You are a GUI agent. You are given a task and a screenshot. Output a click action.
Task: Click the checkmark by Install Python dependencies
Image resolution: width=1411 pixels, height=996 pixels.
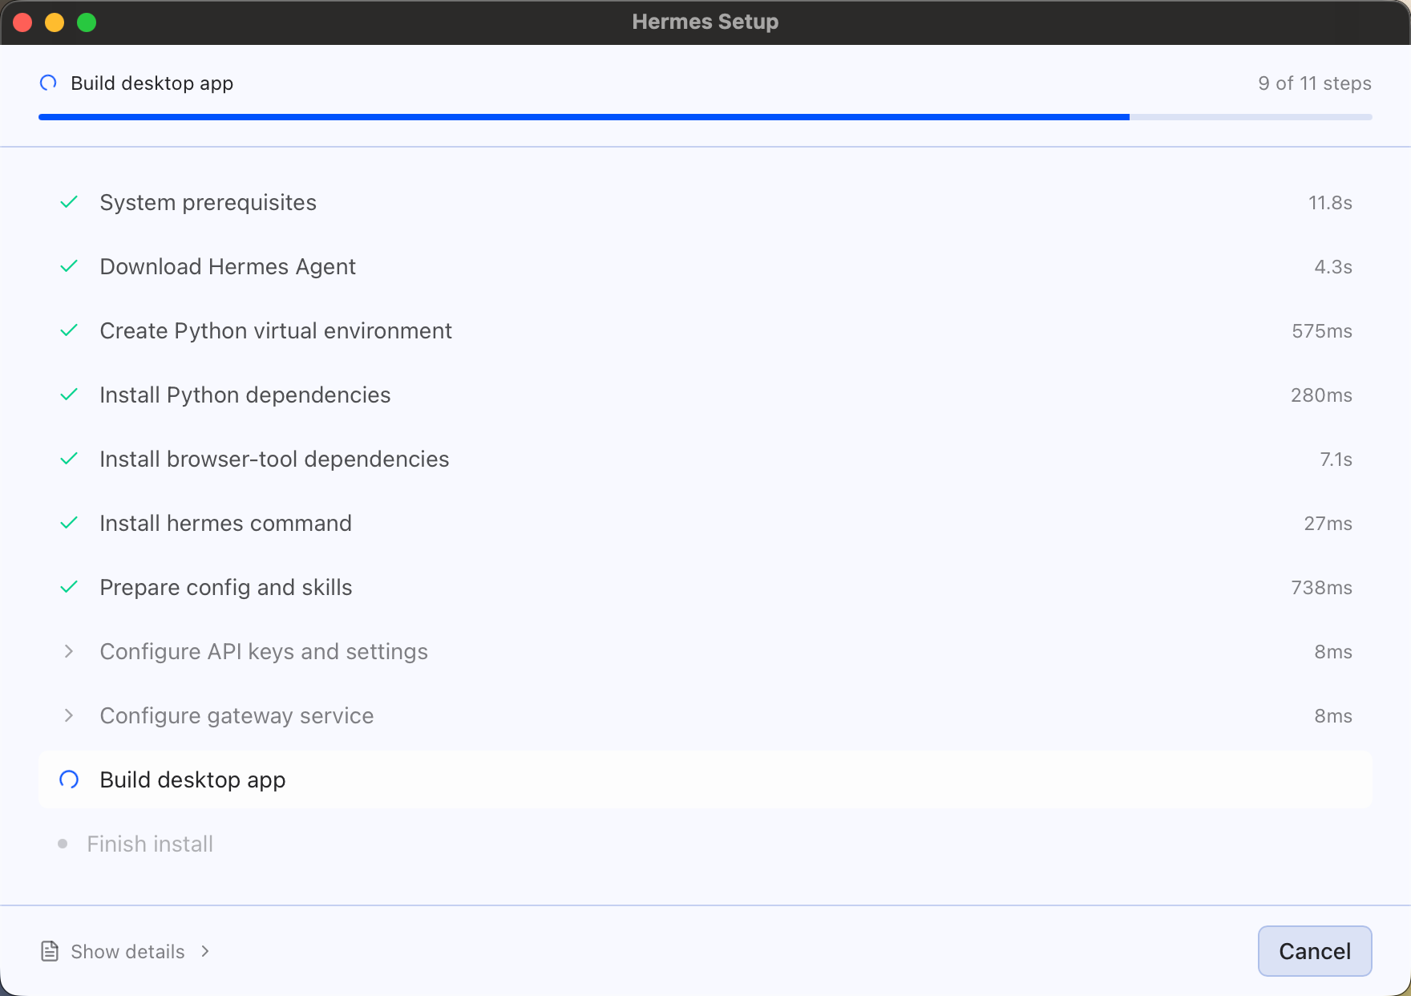click(x=69, y=395)
